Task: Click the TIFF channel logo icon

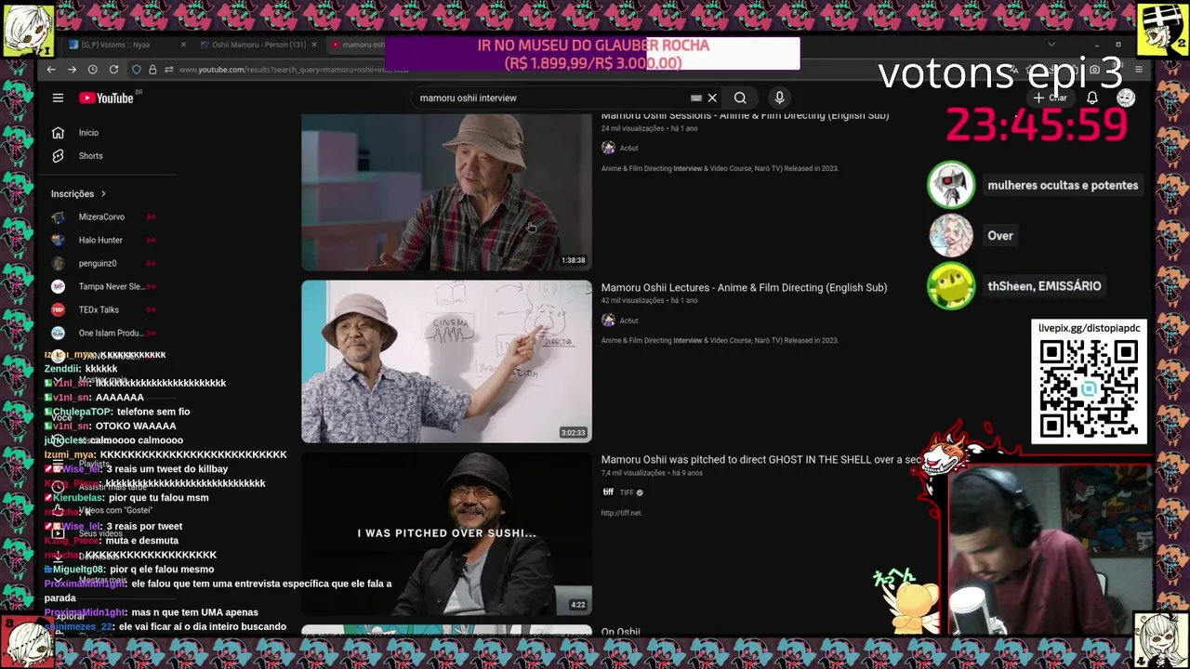Action: [x=608, y=492]
